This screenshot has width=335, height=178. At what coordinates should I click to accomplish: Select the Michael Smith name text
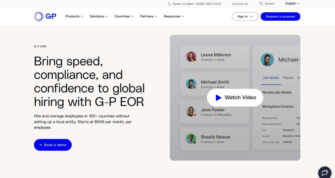point(215,82)
